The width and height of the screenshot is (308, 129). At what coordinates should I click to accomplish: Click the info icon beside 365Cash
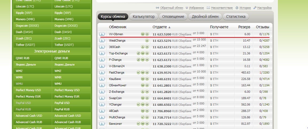coord(102,47)
